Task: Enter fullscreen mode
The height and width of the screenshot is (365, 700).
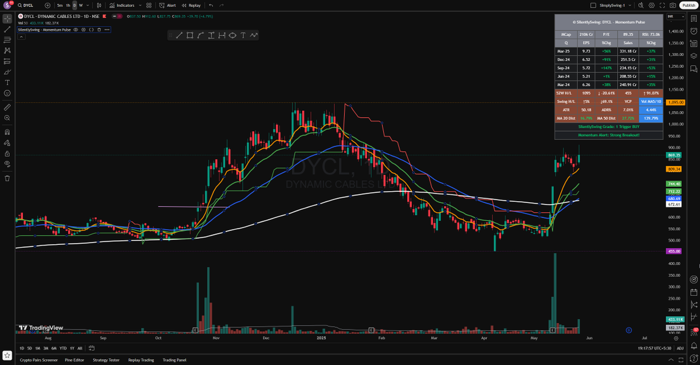Action: coord(663,5)
